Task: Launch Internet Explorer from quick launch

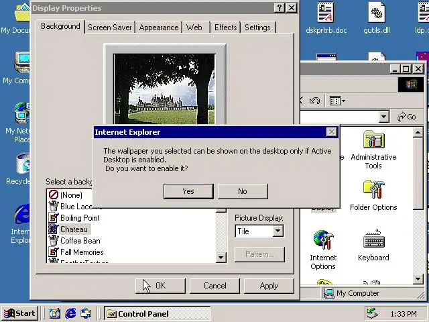Action: [x=70, y=313]
